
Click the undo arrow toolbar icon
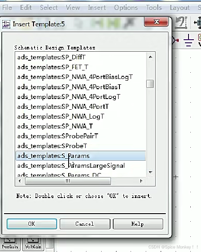(181, 22)
